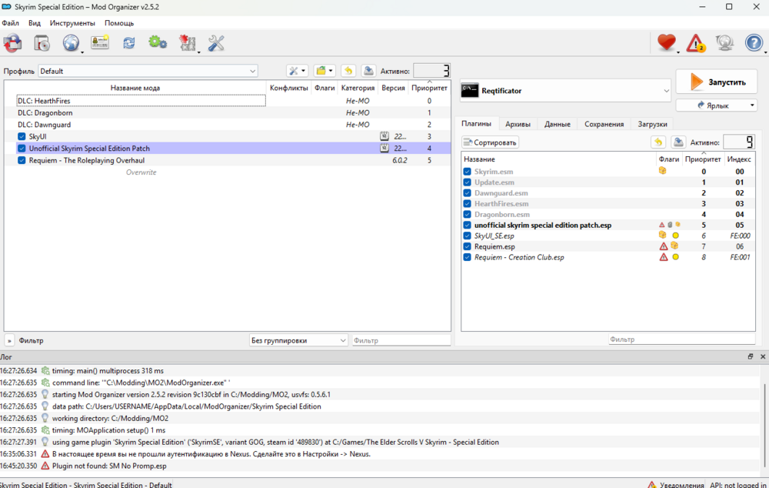This screenshot has height=488, width=769.
Task: Open dropdown arrow next to Nexus globe
Action: click(82, 52)
